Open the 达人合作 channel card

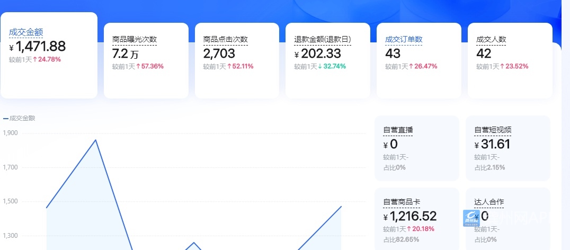[508, 219]
